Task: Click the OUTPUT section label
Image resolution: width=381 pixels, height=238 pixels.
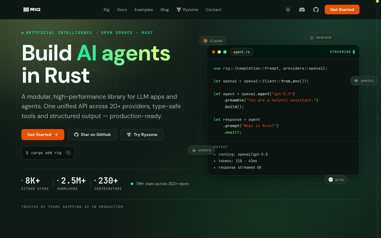Action: tap(221, 147)
